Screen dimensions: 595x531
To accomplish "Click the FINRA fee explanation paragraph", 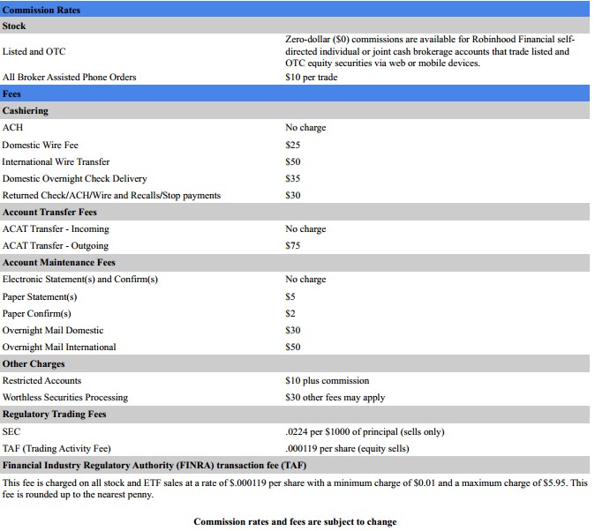I will (295, 489).
